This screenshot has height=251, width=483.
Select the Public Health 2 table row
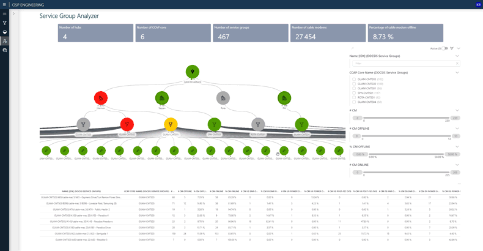click(x=250, y=209)
